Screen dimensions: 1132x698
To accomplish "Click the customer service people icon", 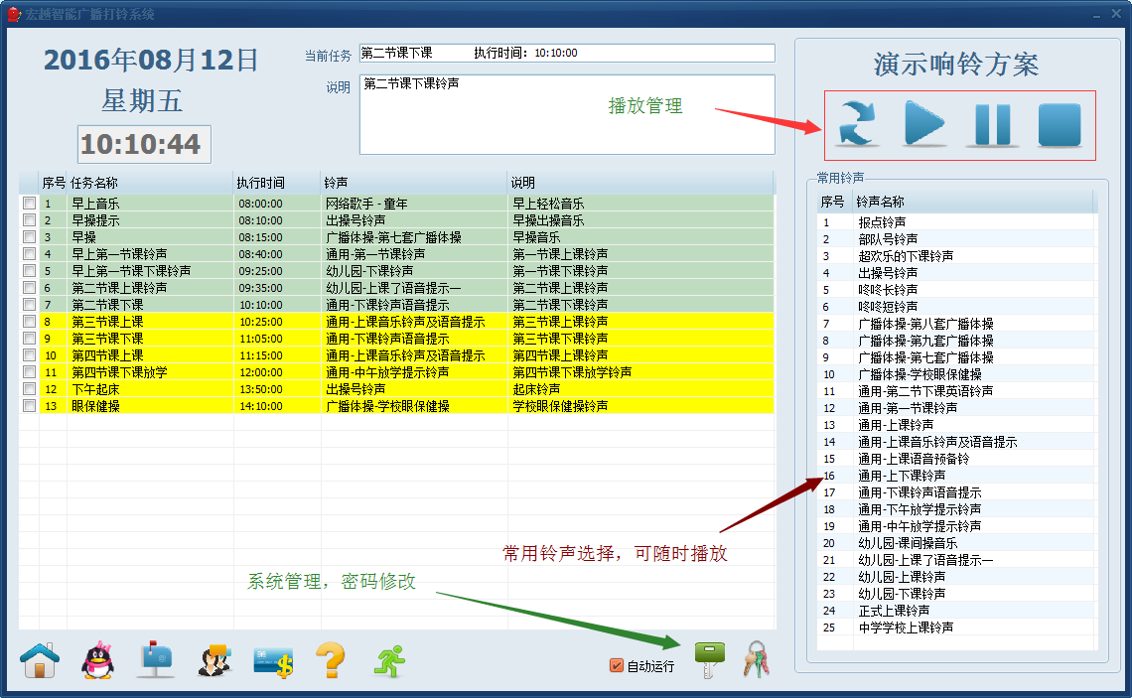I will coord(214,660).
